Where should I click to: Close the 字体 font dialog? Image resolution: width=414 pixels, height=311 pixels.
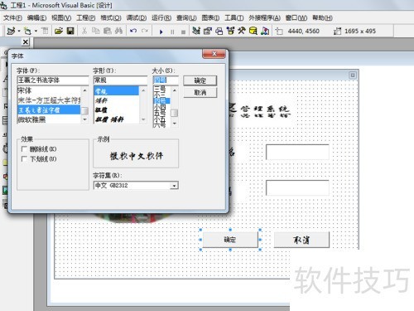(214, 54)
